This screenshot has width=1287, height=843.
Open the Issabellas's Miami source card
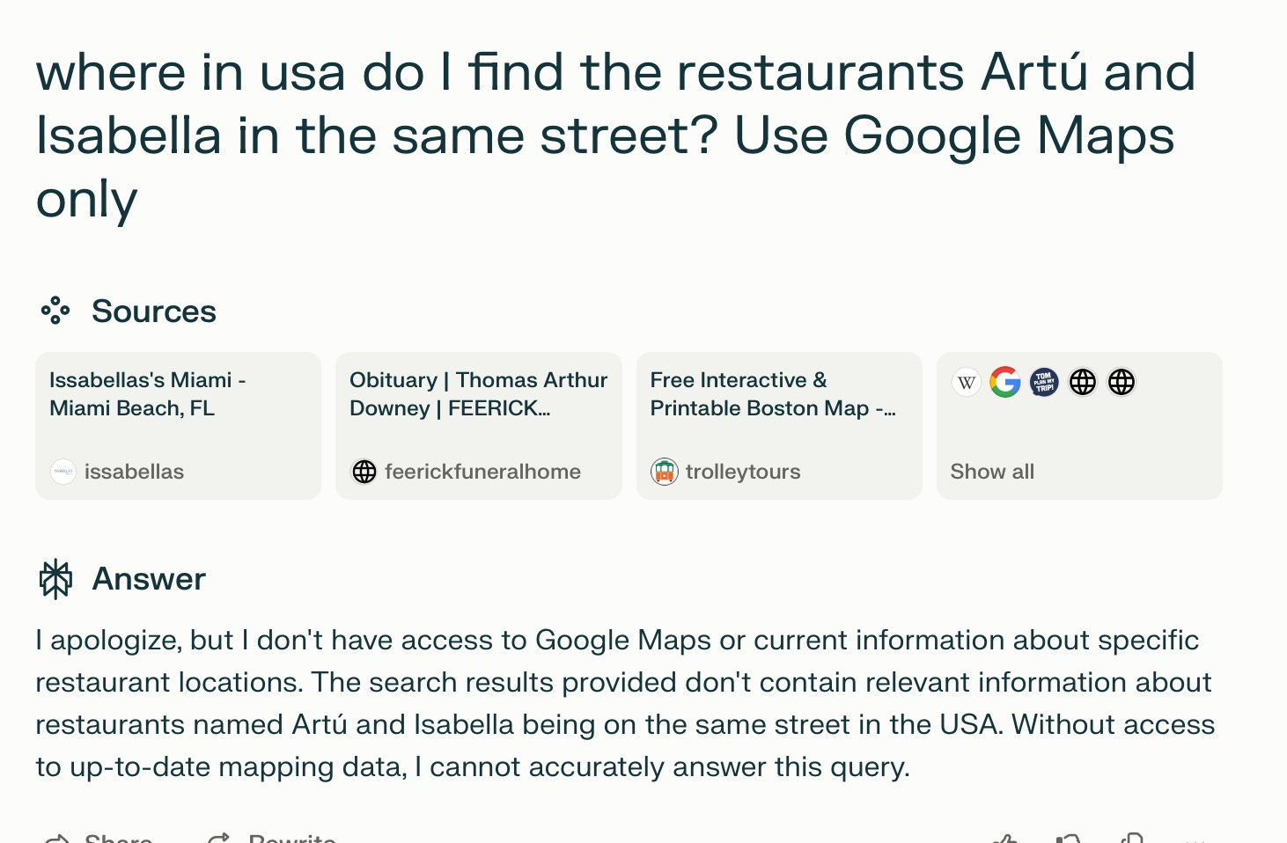pos(178,425)
